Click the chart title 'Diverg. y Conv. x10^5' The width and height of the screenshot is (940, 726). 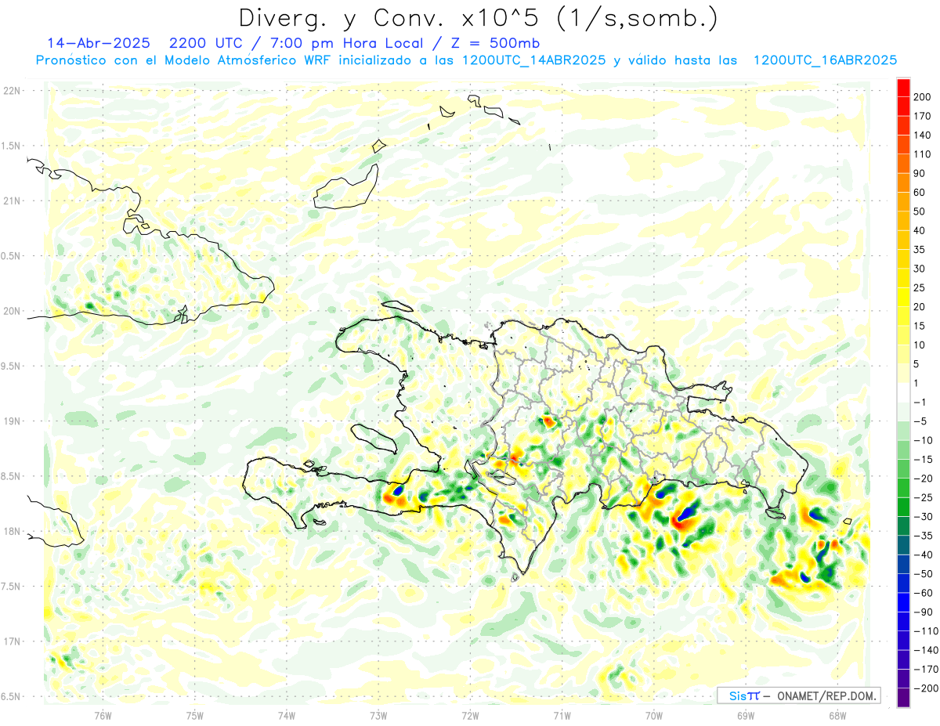tap(396, 18)
